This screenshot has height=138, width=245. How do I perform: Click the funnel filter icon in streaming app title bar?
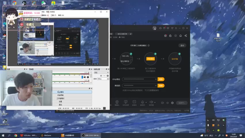[x=172, y=28]
